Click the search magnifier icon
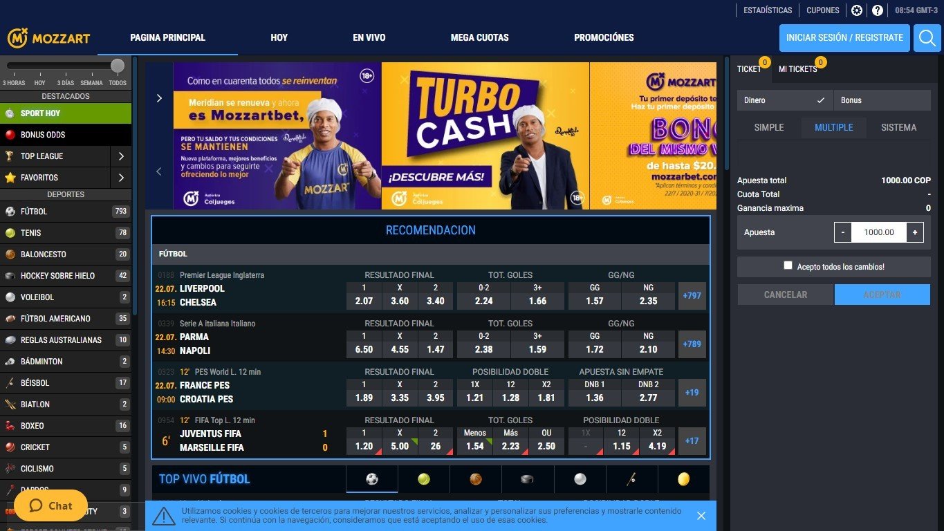Screen dimensions: 944x531 (x=927, y=38)
